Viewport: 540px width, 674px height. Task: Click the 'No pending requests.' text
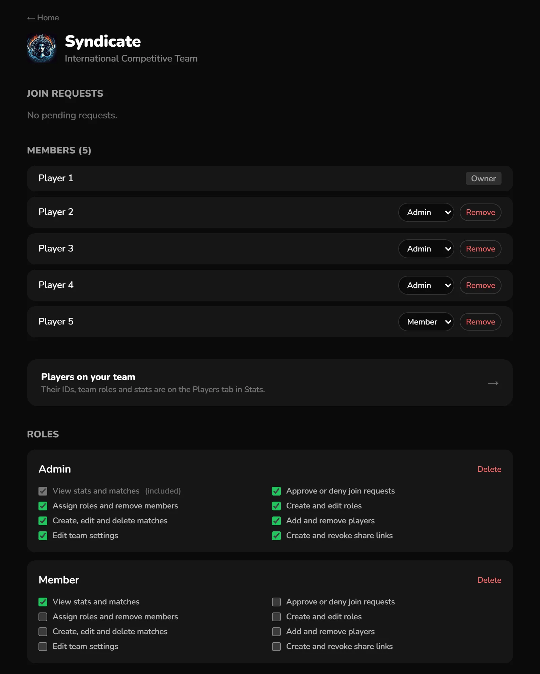[72, 115]
